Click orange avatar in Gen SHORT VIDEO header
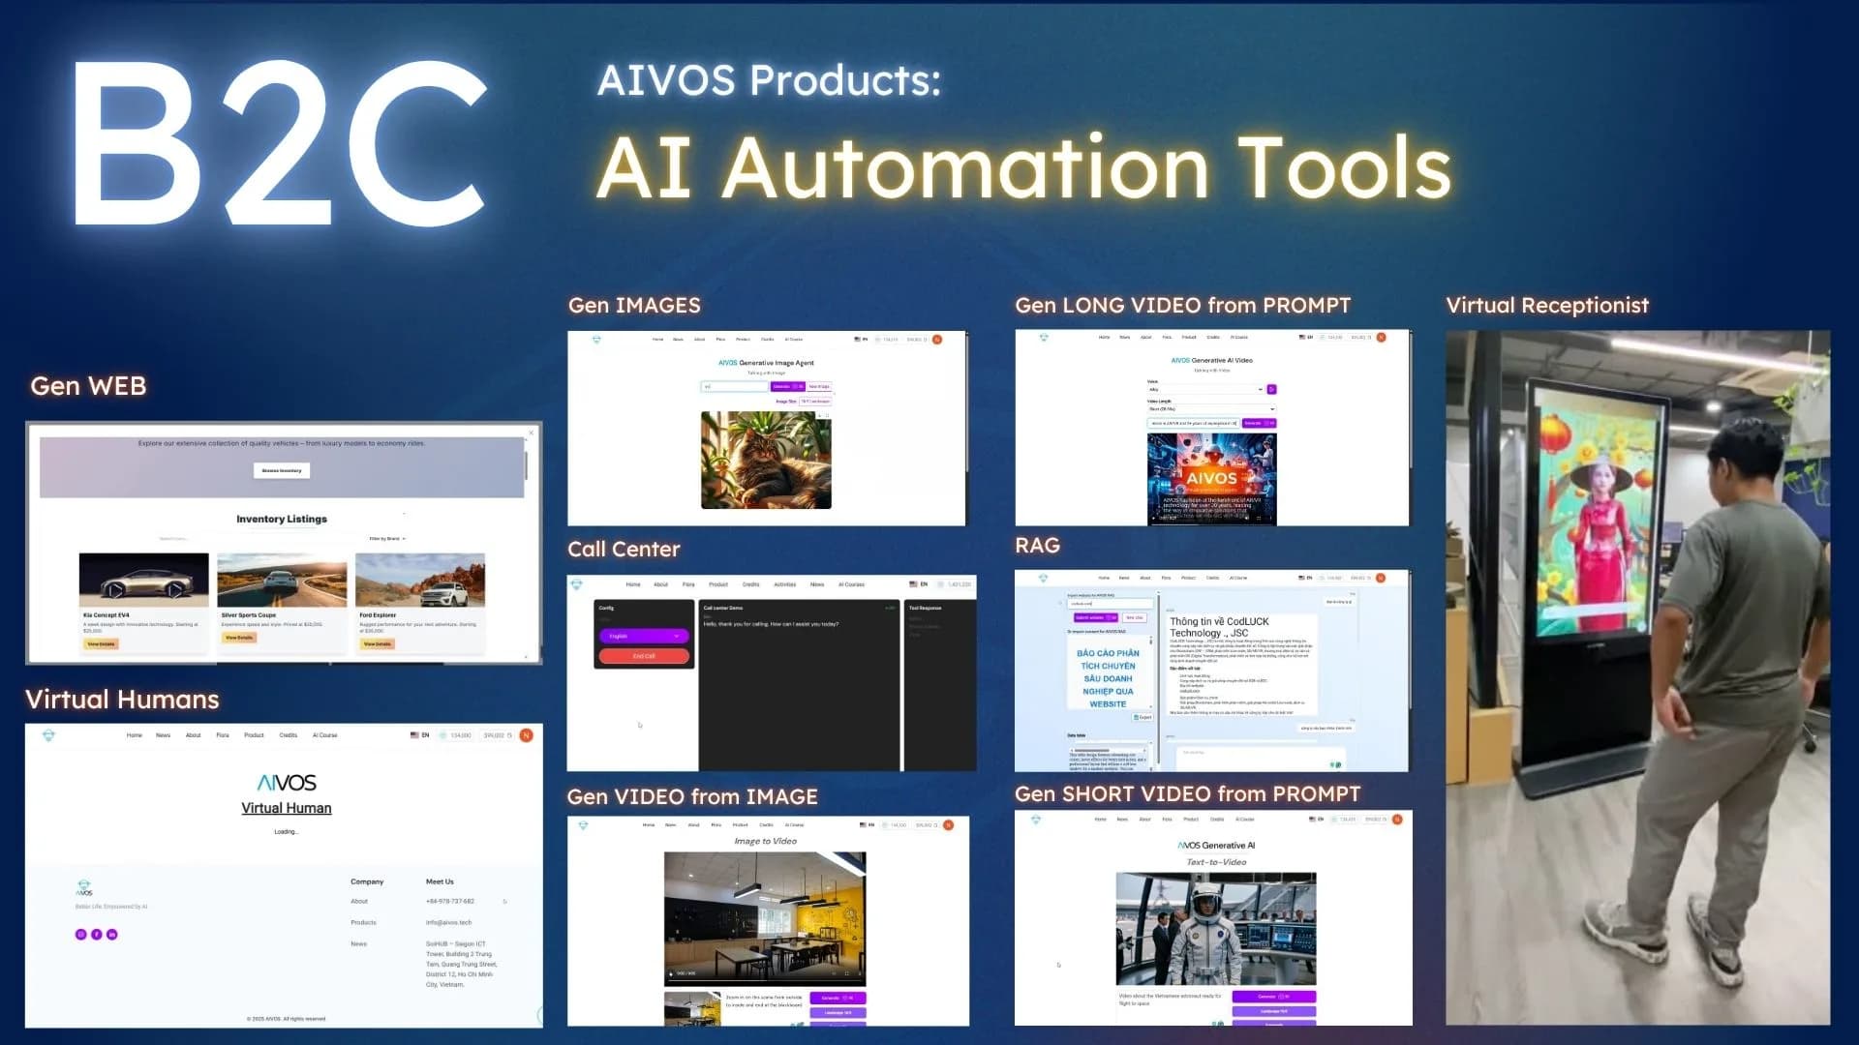This screenshot has width=1859, height=1045. click(1397, 820)
